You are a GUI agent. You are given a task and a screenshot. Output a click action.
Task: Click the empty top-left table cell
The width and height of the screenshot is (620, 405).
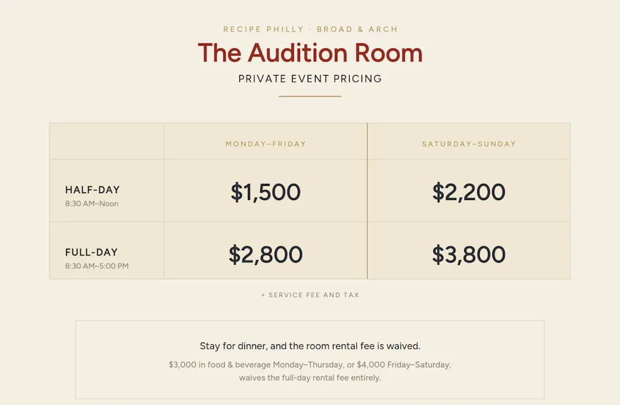click(107, 141)
